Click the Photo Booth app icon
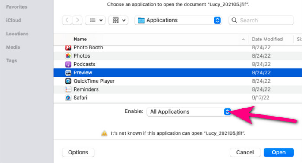This screenshot has height=163, width=302. pos(68,48)
